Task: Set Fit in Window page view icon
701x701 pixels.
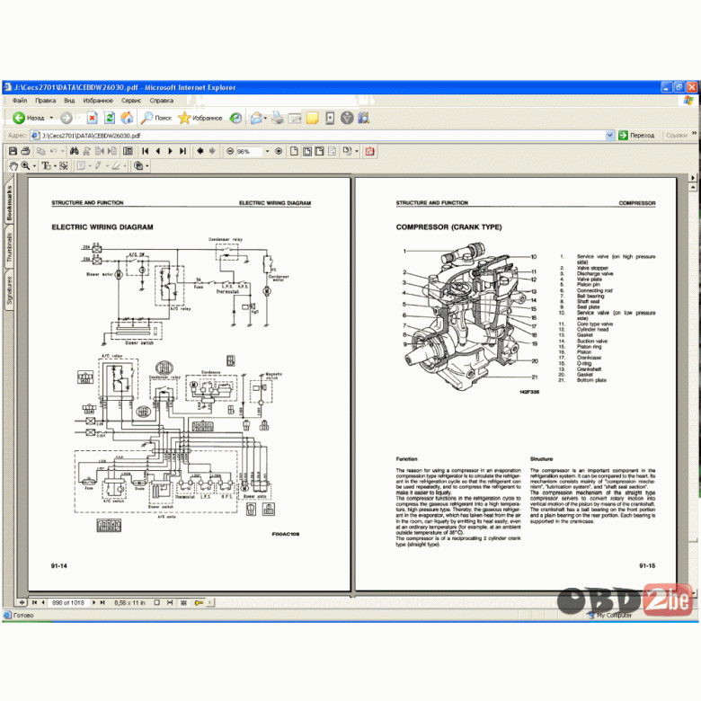Action: pyautogui.click(x=307, y=151)
